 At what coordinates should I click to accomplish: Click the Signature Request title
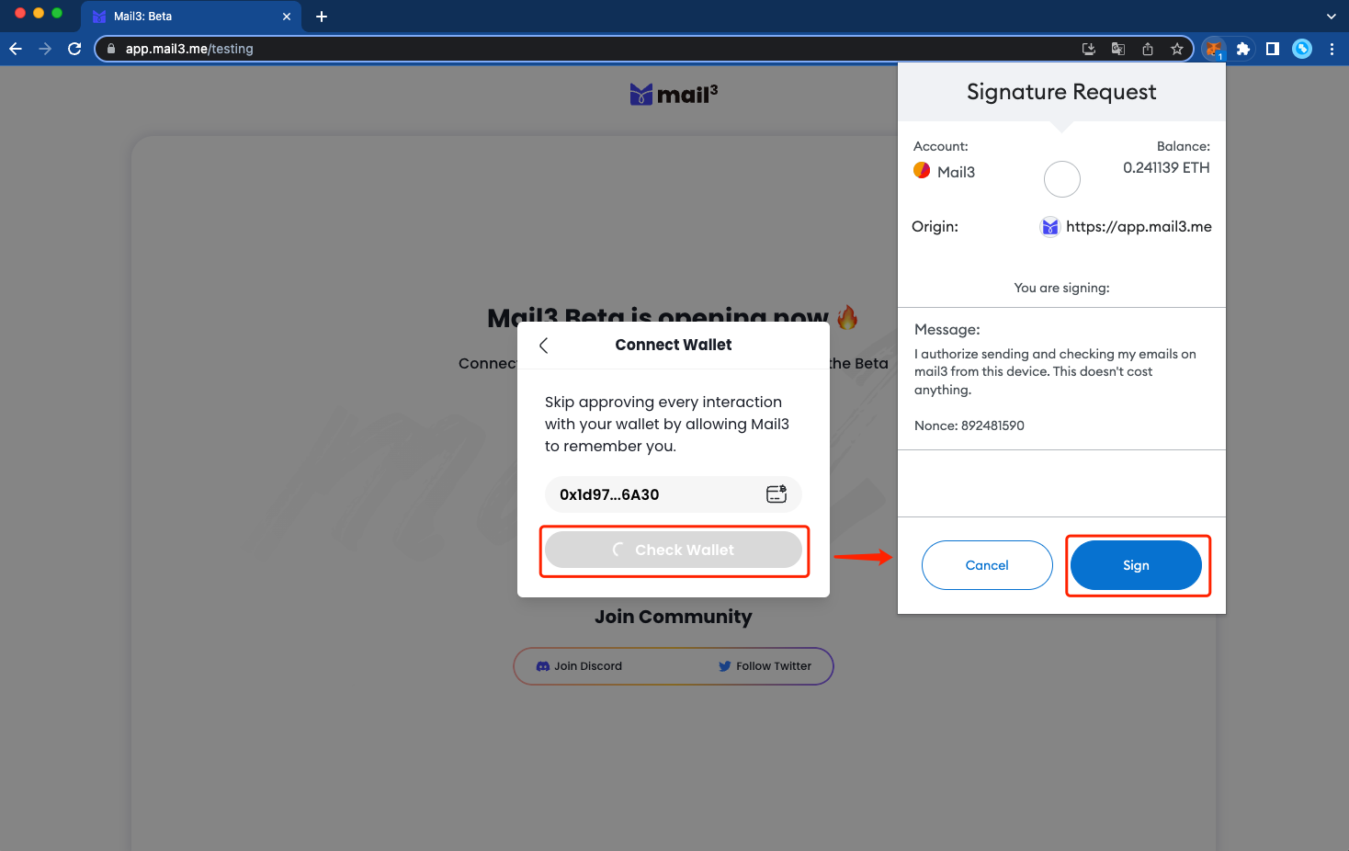pos(1061,92)
